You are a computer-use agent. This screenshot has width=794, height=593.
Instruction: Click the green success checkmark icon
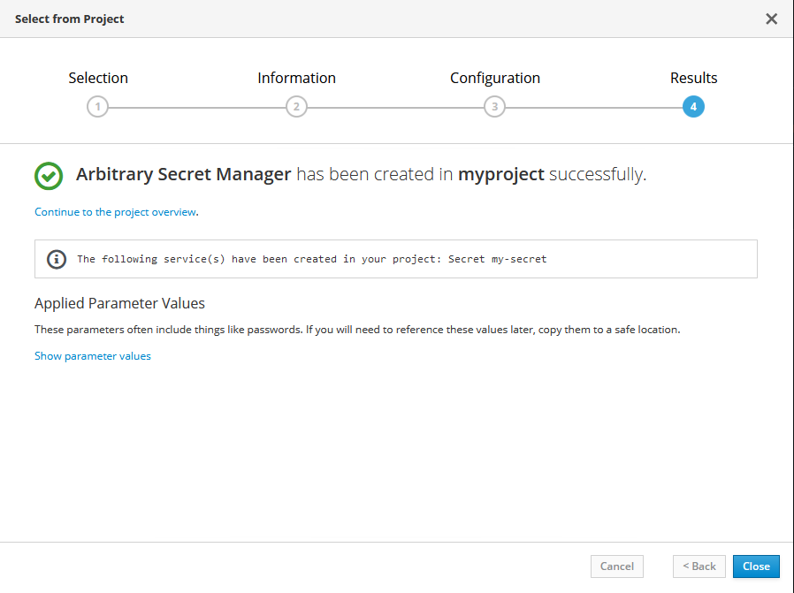point(49,176)
